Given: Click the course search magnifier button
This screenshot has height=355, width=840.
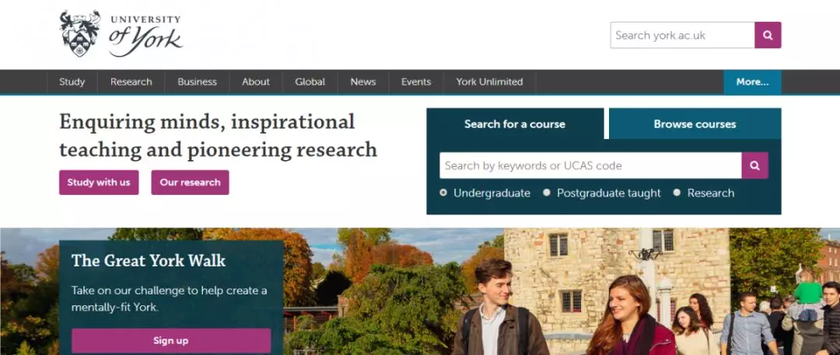Looking at the screenshot, I should (754, 165).
